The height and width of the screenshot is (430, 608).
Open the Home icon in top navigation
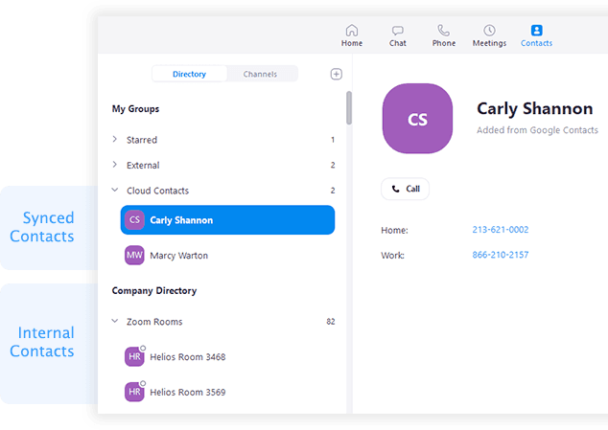click(352, 31)
